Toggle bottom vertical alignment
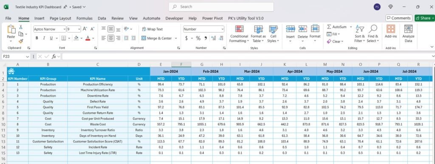435x164 pixels. [x=118, y=29]
